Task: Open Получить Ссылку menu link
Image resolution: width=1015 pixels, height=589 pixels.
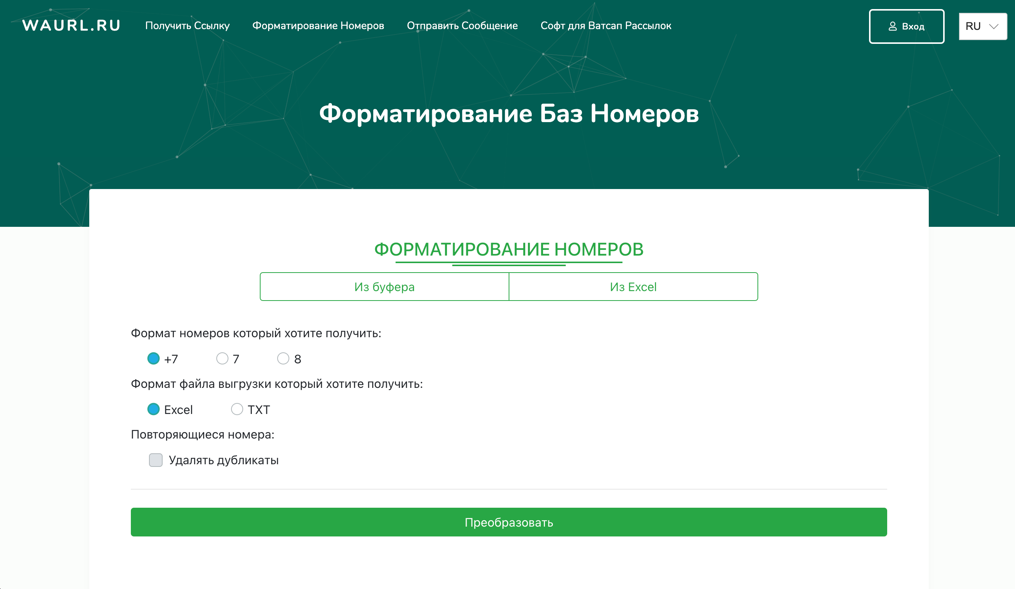Action: 187,26
